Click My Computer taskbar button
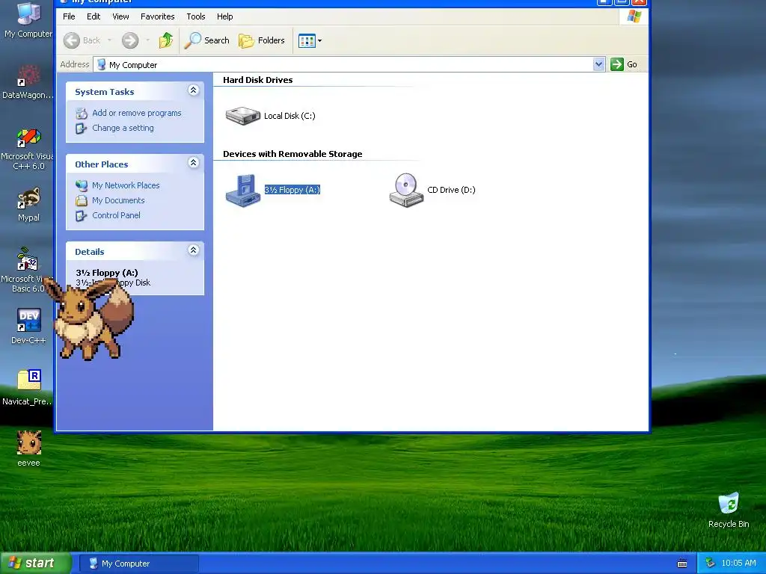This screenshot has width=766, height=574. click(x=138, y=564)
